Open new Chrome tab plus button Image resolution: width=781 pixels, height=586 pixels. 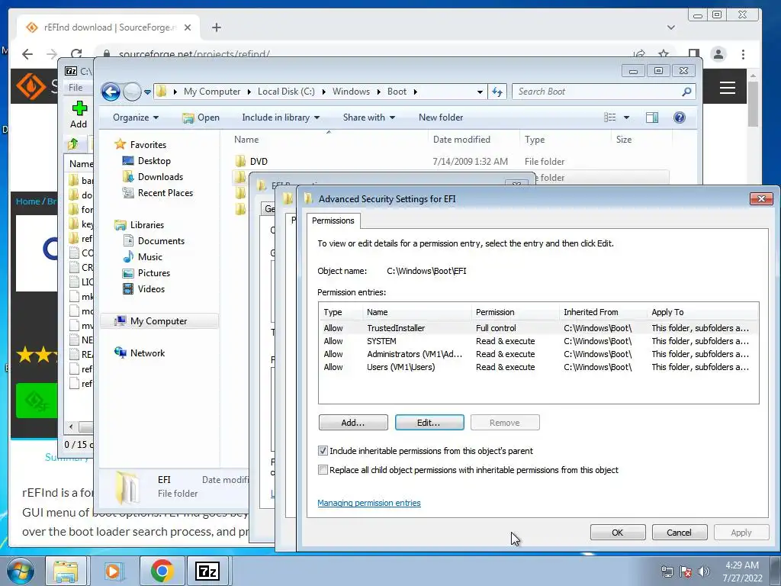click(216, 27)
